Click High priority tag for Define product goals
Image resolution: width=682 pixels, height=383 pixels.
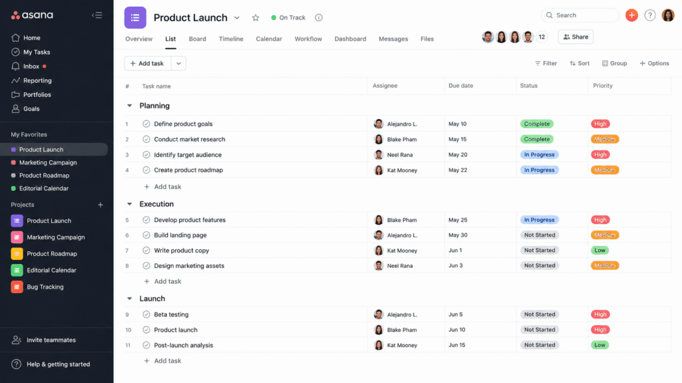[x=600, y=124]
